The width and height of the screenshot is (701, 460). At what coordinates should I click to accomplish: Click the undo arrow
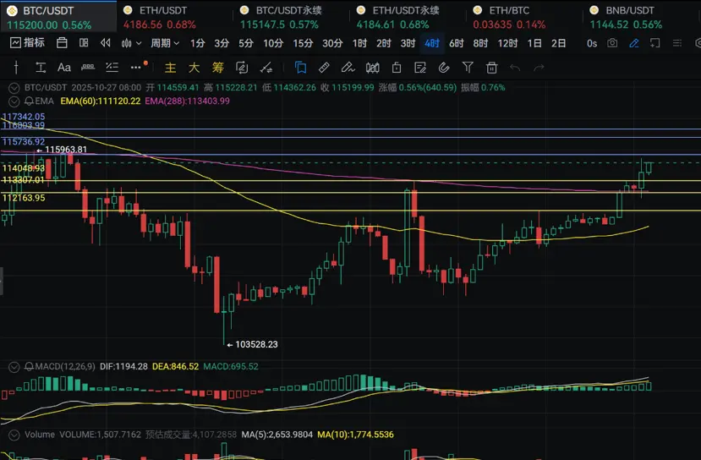point(515,68)
